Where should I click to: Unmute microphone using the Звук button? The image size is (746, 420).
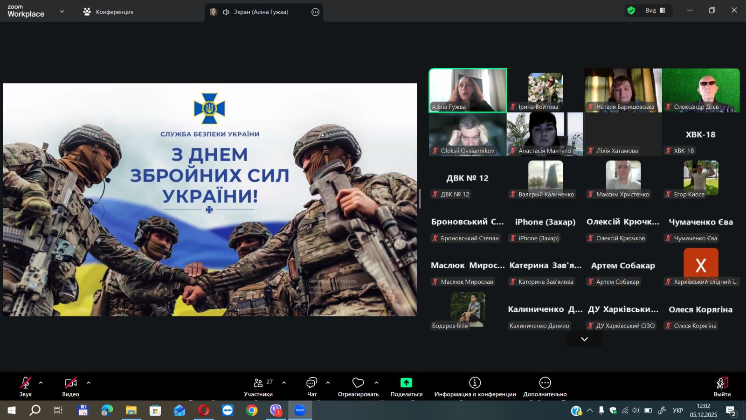click(x=26, y=383)
